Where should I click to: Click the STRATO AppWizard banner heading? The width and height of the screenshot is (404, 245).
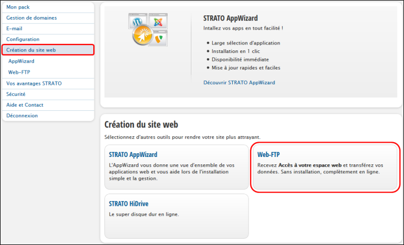click(x=230, y=18)
